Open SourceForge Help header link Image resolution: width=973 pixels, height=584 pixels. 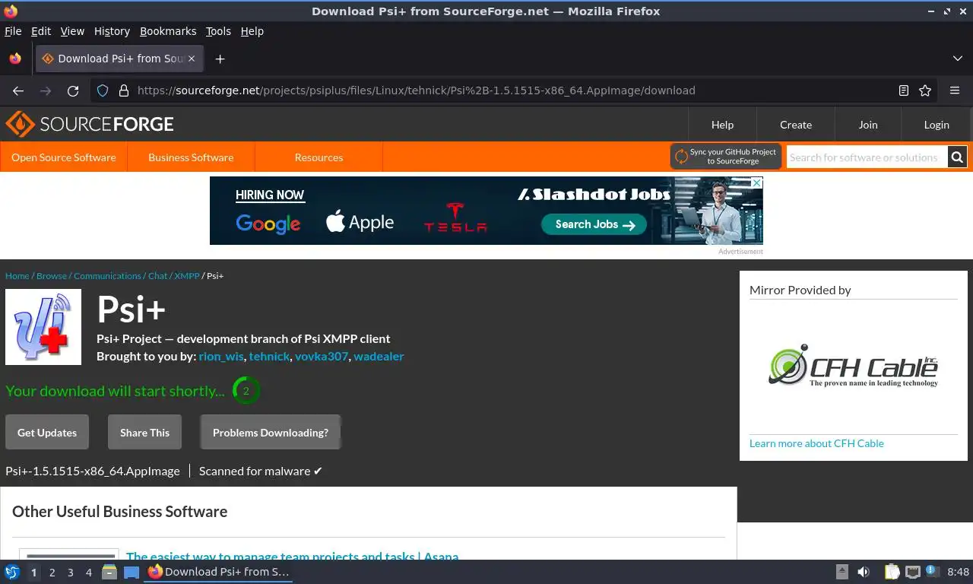[x=722, y=125]
